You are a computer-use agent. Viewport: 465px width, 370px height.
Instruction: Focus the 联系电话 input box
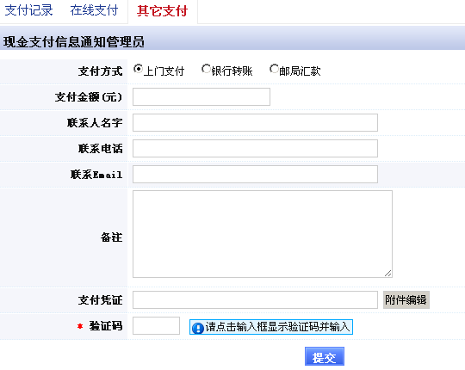point(255,148)
